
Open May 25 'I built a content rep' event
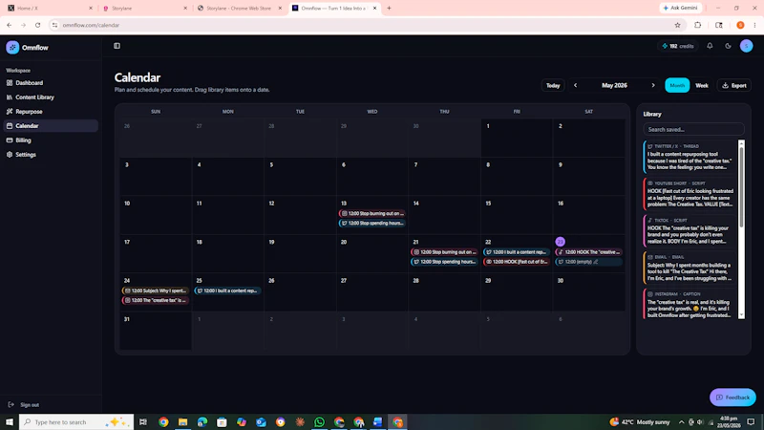pos(228,290)
